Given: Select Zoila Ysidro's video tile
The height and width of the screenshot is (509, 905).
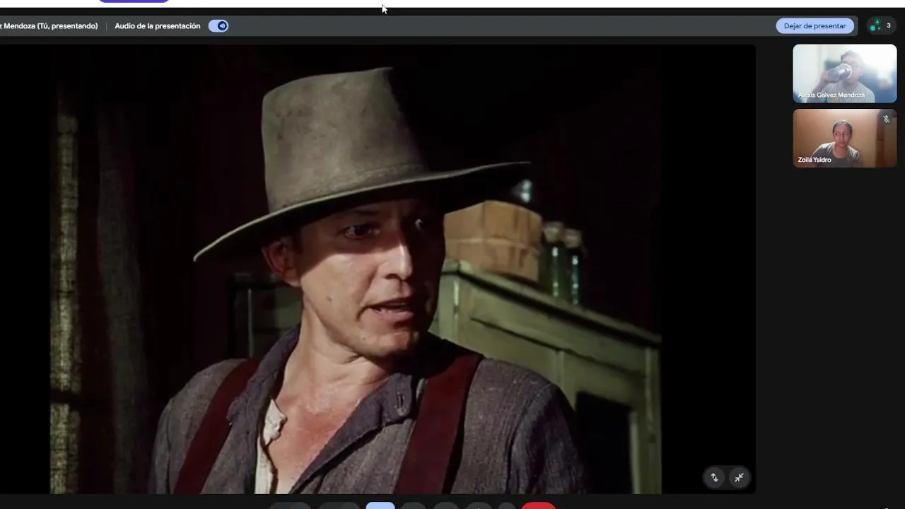Looking at the screenshot, I should pos(844,138).
